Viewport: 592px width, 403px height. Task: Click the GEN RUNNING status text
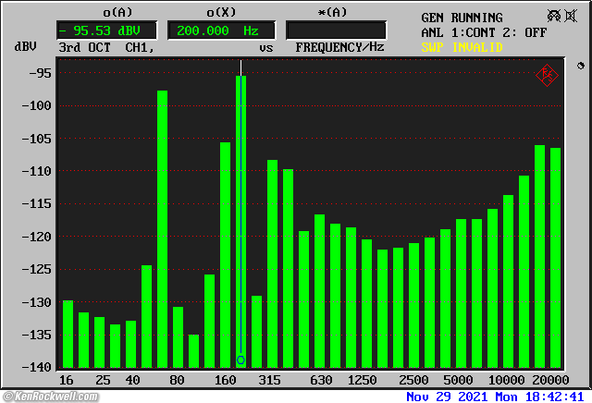pos(462,18)
